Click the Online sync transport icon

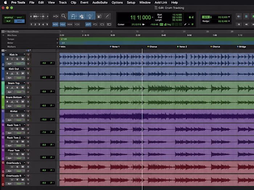click(239, 16)
